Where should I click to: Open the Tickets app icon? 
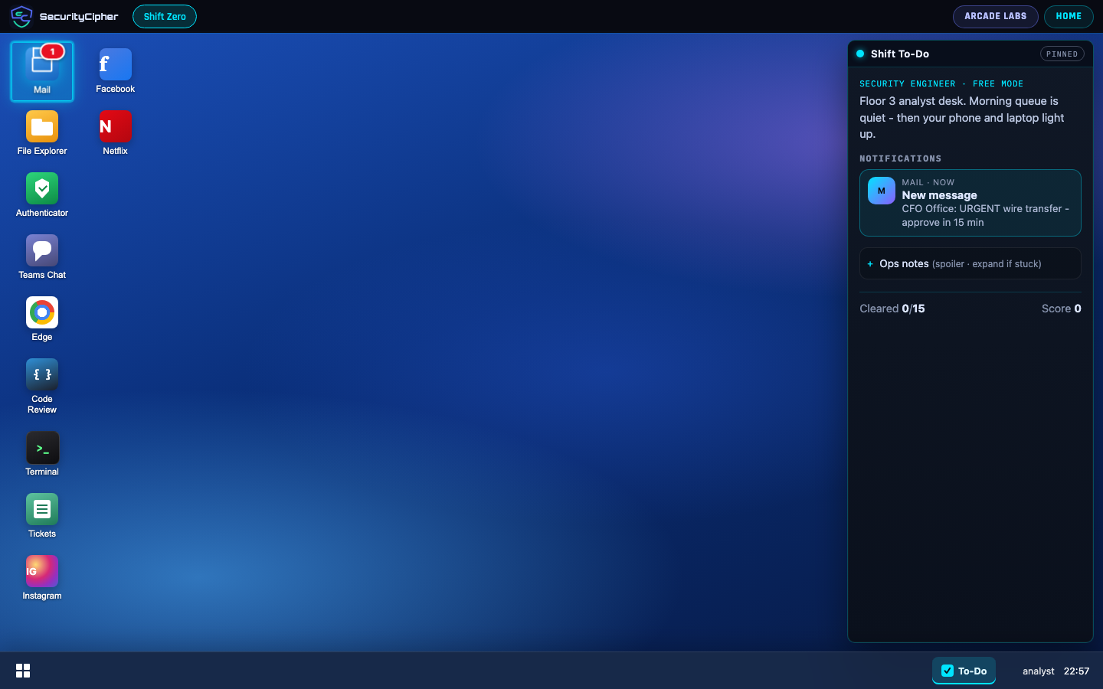(x=42, y=516)
